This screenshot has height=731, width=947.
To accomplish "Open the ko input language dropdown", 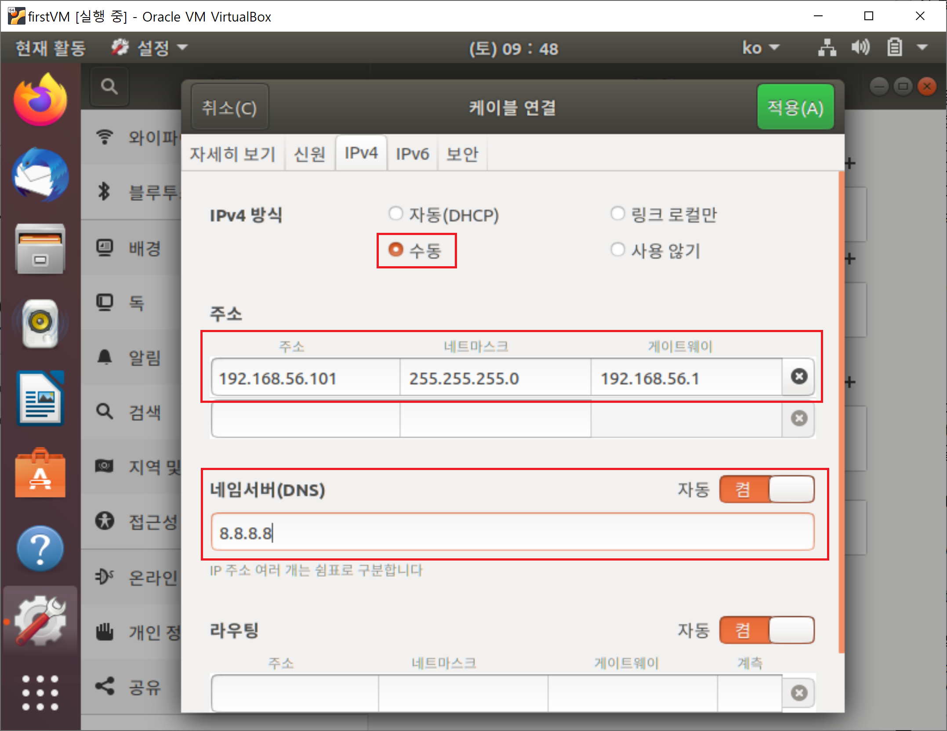I will point(761,47).
